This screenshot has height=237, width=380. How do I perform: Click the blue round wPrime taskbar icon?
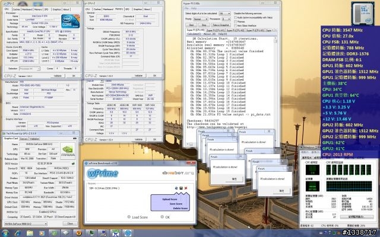point(128,233)
